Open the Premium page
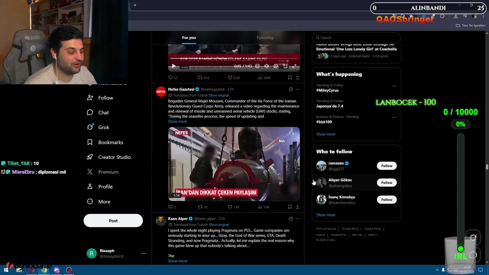This screenshot has width=489, height=275. coord(103,172)
